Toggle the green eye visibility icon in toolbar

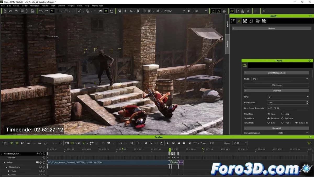(x=106, y=11)
